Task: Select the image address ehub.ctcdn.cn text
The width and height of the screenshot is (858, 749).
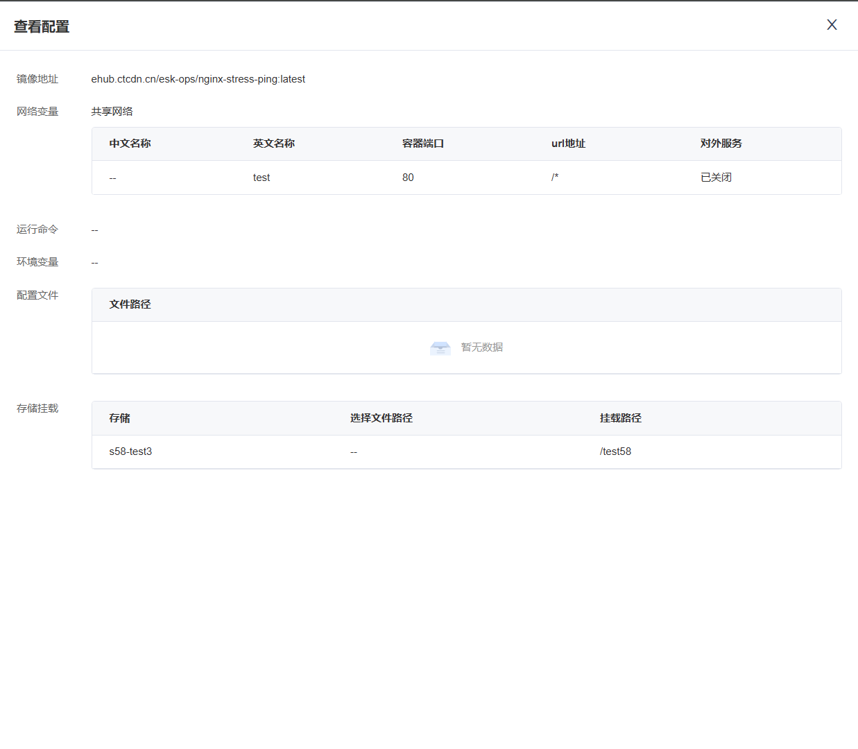Action: tap(198, 79)
